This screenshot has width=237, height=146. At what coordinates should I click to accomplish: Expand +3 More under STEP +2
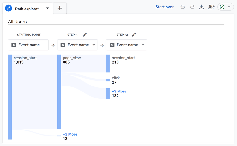coord(119,91)
